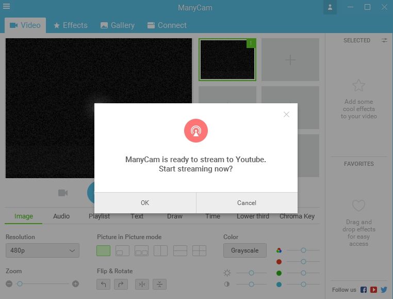Rotate video right (clockwise)
Viewport: 393px width, 299px height.
point(121,284)
